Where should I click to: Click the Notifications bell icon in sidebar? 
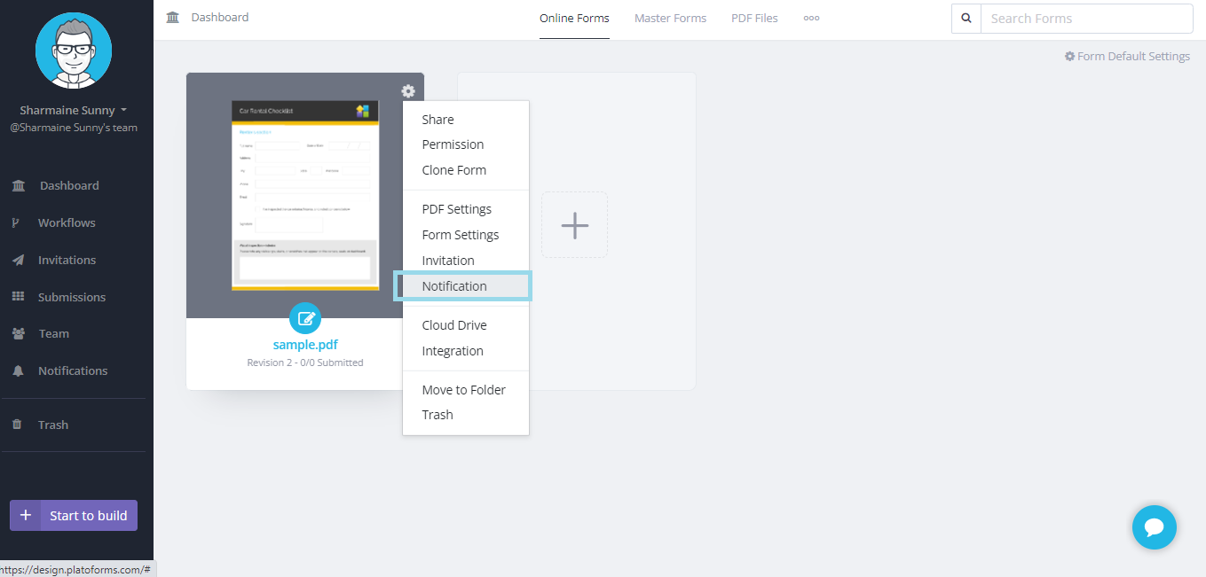18,371
